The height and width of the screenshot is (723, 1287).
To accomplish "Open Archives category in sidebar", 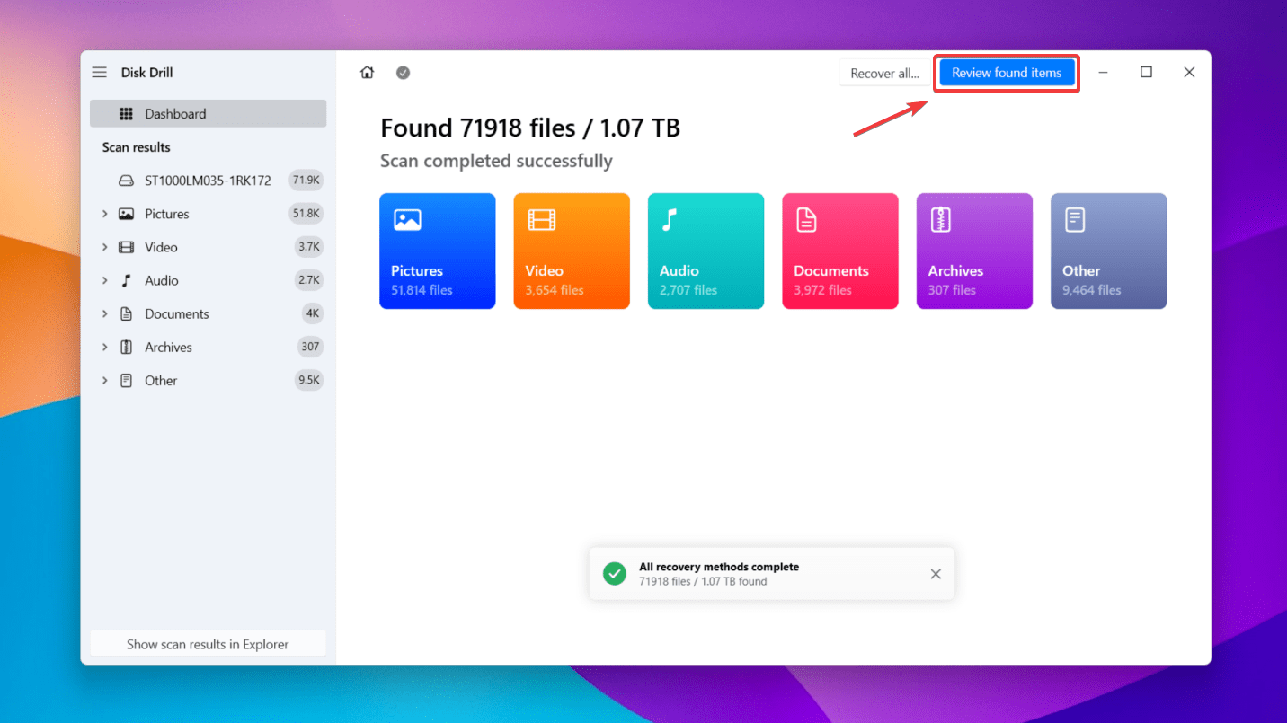I will (x=208, y=347).
